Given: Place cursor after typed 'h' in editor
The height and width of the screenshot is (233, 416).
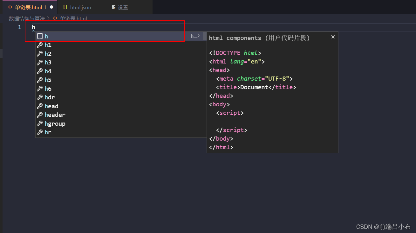Looking at the screenshot, I should (36, 27).
